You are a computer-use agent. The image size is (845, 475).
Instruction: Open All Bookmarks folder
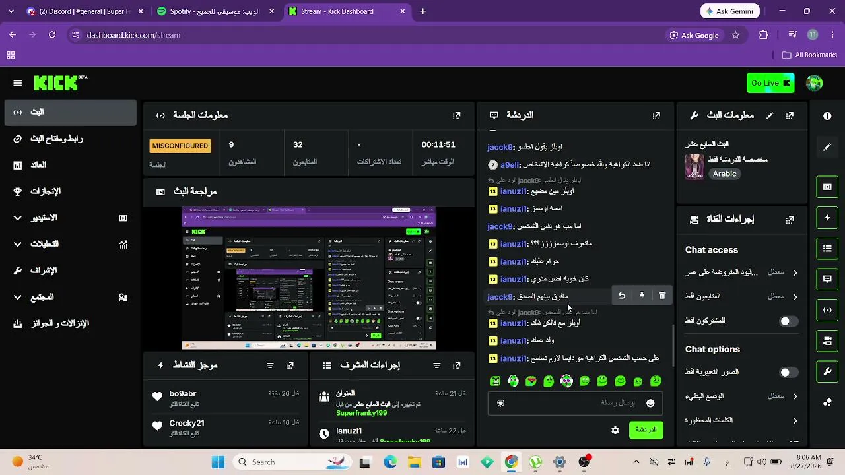809,55
